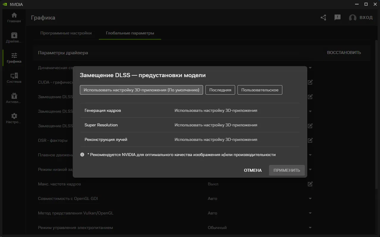380x237 pixels.
Task: Click ОТМЕНА to cancel the dialog
Action: pyautogui.click(x=253, y=170)
